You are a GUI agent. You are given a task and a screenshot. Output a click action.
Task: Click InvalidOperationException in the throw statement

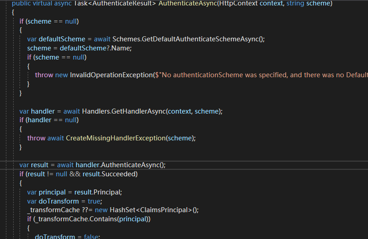(x=111, y=75)
